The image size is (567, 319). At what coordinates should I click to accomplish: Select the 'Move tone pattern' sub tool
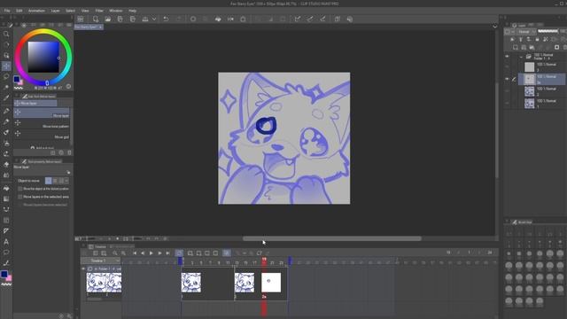pos(42,124)
